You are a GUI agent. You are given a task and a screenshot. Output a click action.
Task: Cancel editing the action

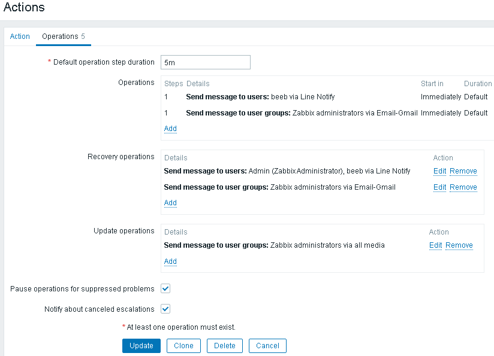click(267, 346)
